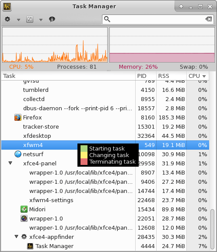Click the vertical scrollbar handle

[213, 229]
